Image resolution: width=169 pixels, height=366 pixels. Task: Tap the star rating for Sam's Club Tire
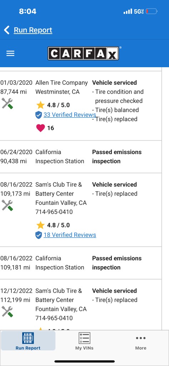(x=53, y=225)
